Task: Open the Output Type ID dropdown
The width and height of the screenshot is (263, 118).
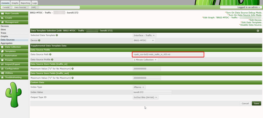Action: [x=146, y=98]
